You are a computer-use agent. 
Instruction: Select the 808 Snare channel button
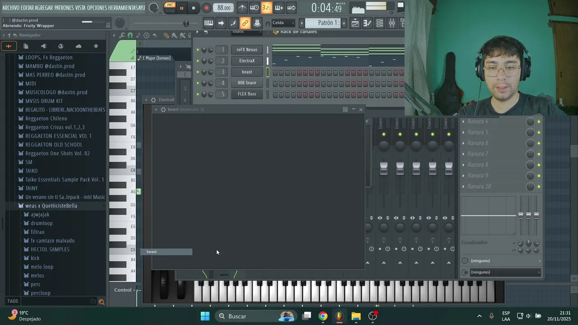[247, 83]
